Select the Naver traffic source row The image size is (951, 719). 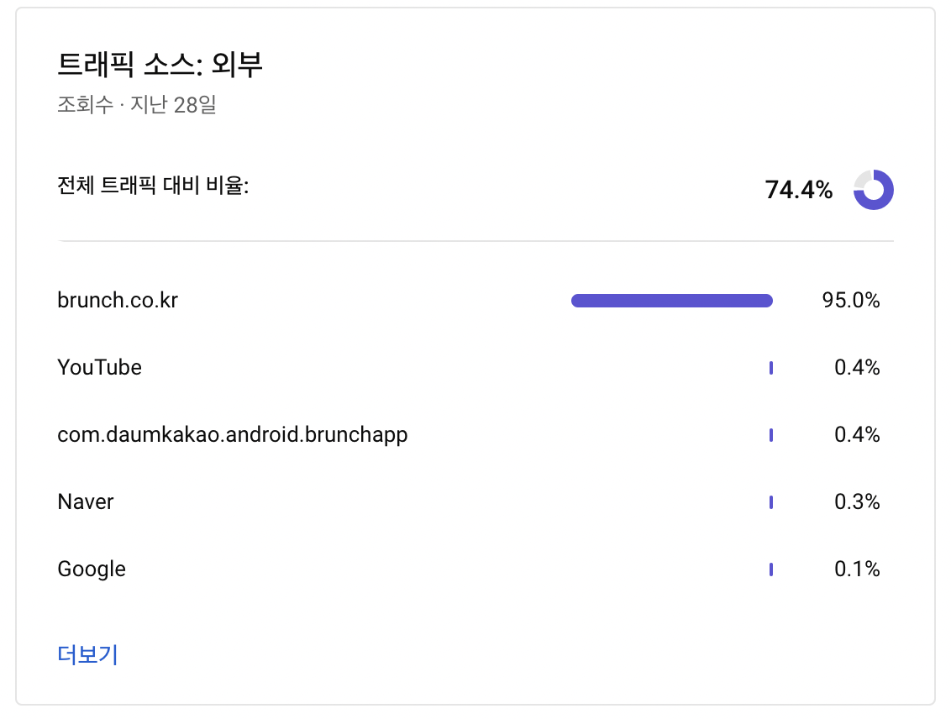pos(469,502)
